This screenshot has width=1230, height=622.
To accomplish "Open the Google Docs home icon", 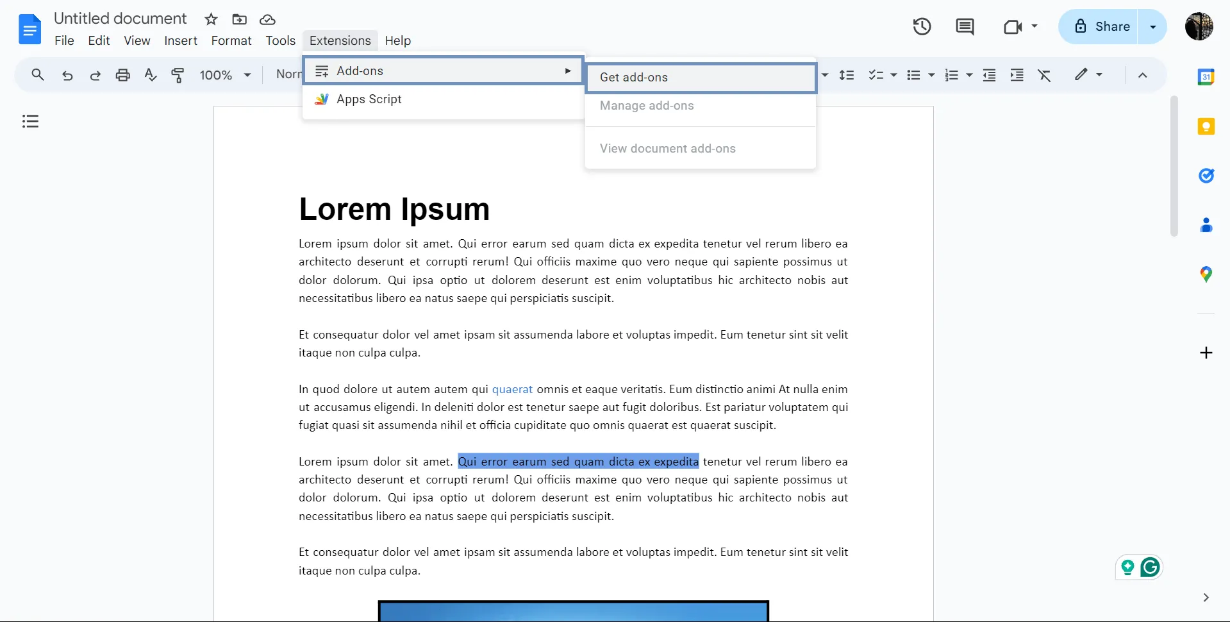I will [29, 29].
